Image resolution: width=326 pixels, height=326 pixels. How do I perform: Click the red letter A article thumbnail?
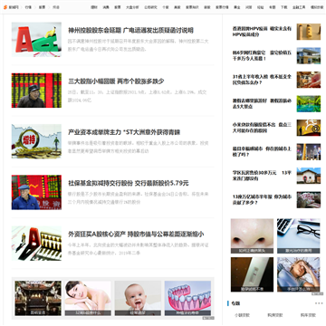[x=36, y=40]
